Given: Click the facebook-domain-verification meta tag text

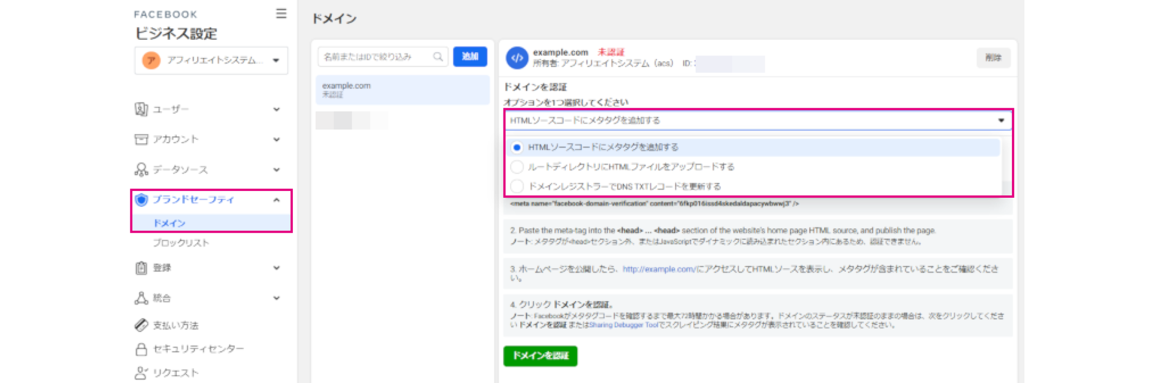Looking at the screenshot, I should pos(655,203).
